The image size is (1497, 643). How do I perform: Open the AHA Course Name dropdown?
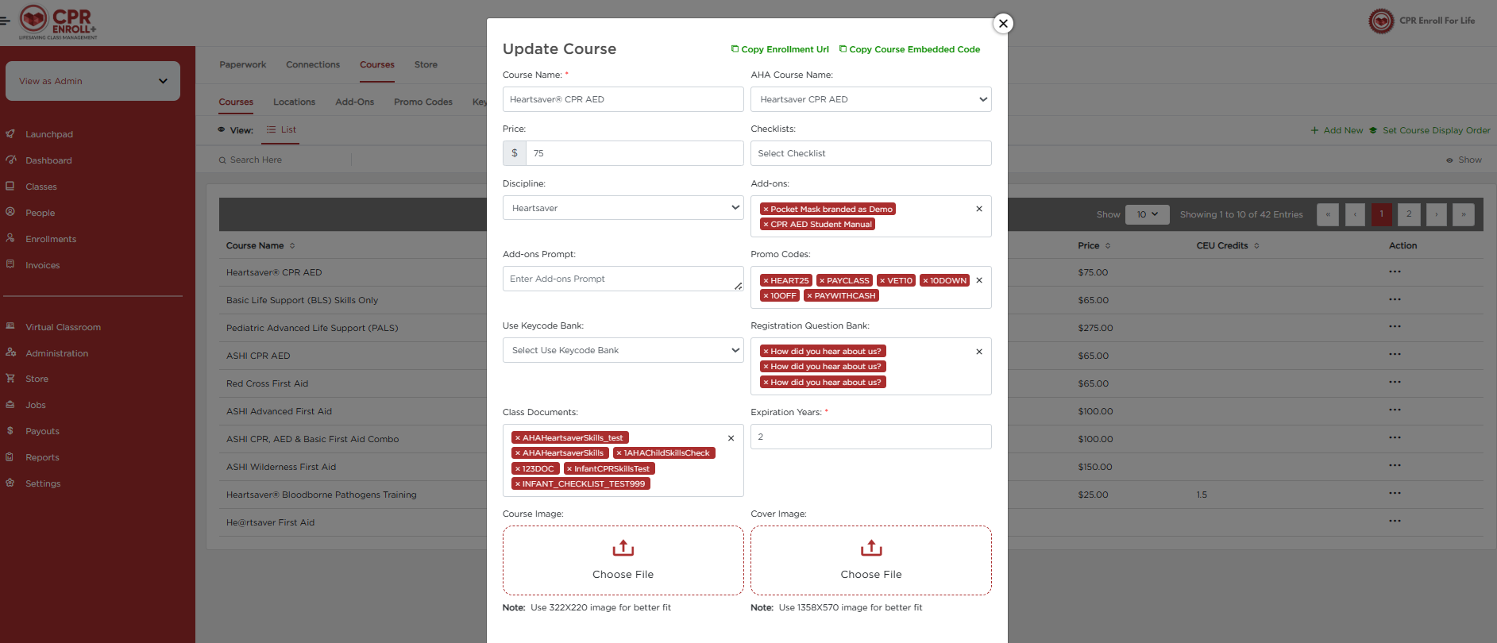[870, 99]
